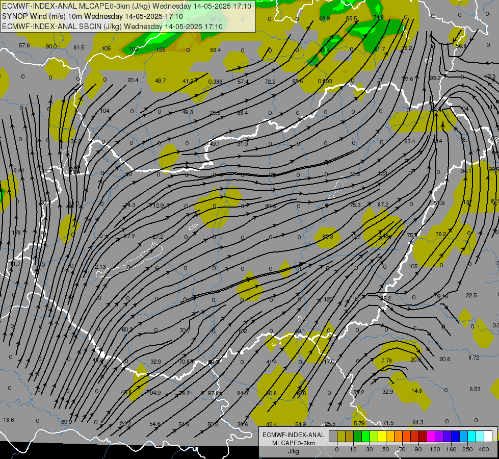Click the map value 70.7

185,330
